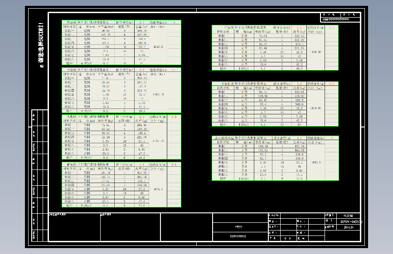Click the unit weight cell 104.44
393x254 pixels.
click(263, 146)
